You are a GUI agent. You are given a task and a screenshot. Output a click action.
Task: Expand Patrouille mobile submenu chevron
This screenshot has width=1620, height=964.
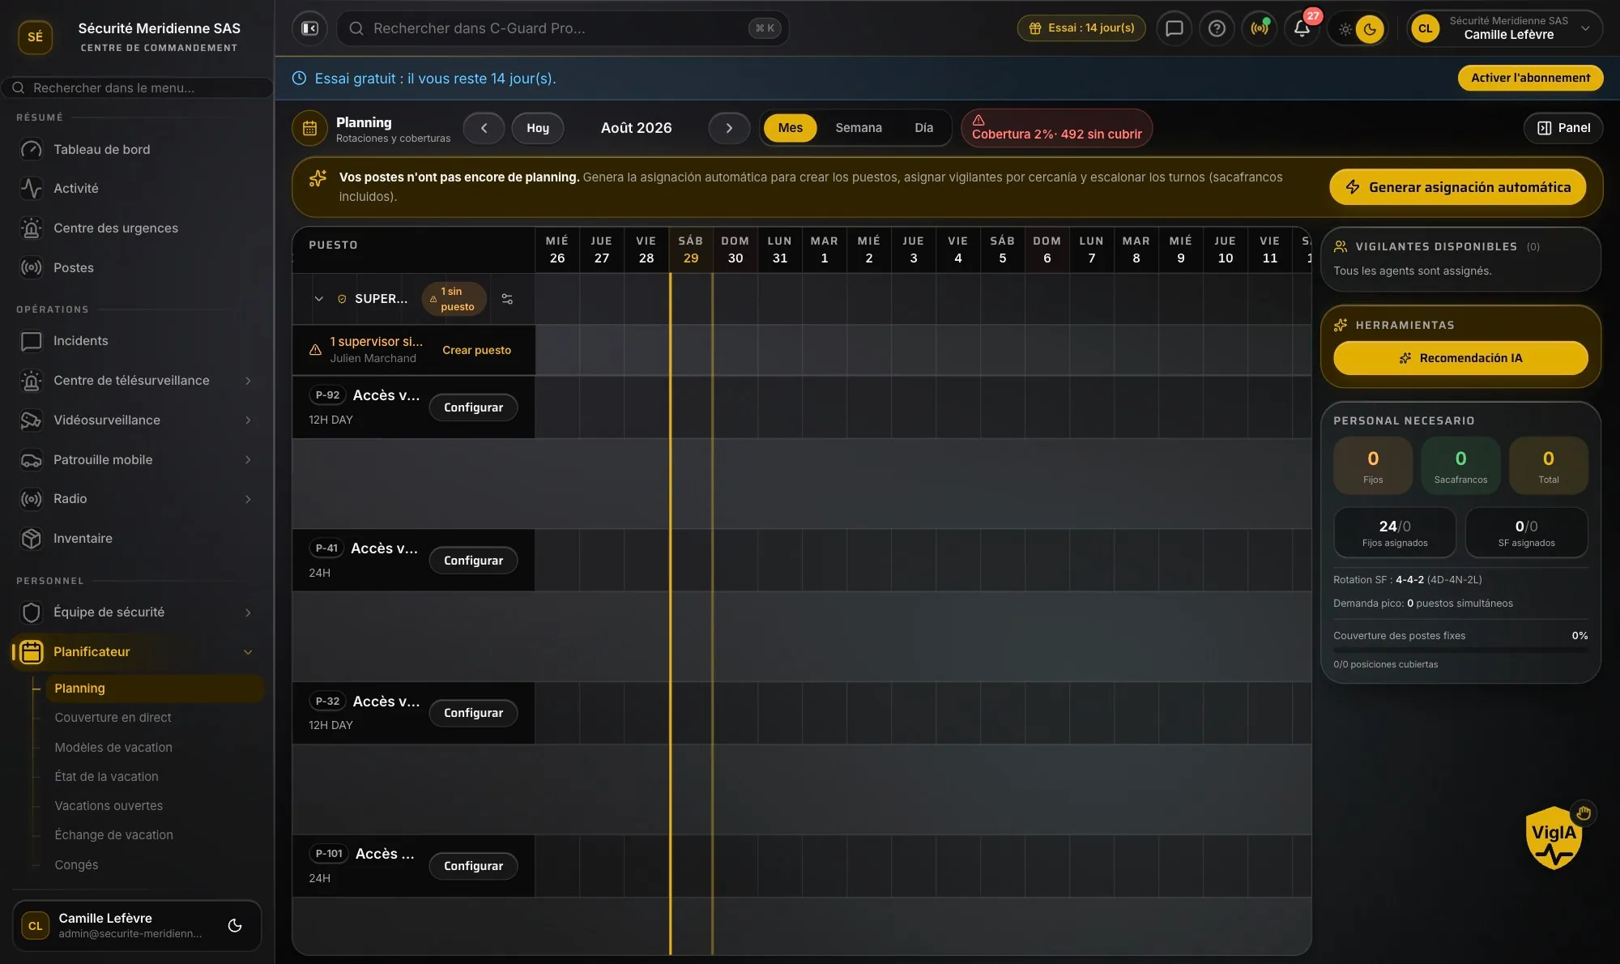tap(248, 459)
